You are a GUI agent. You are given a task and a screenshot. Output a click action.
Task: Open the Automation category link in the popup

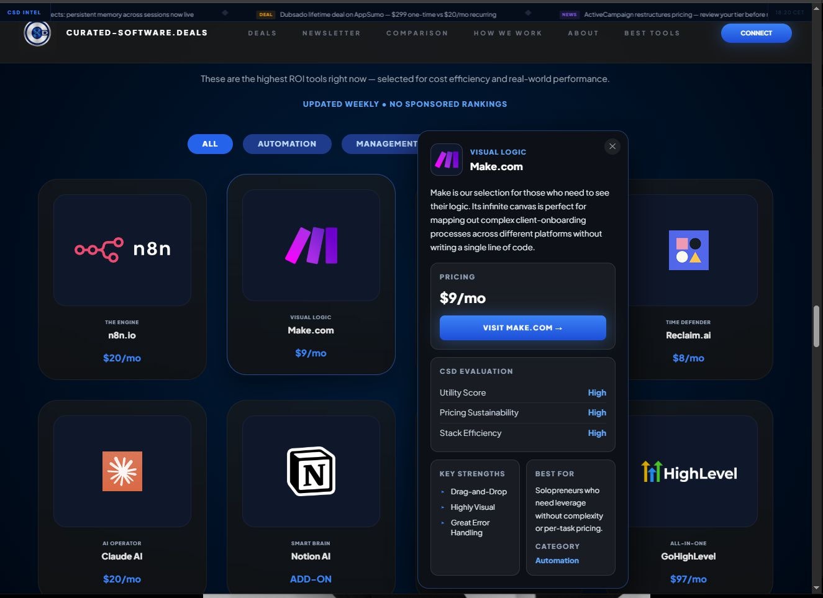pyautogui.click(x=557, y=560)
